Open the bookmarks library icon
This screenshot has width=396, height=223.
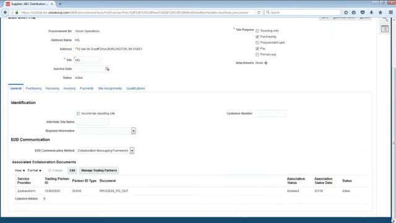(354, 12)
